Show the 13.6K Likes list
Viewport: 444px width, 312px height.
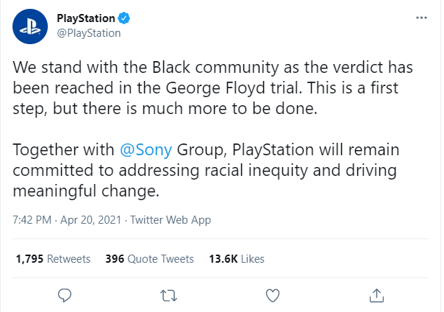237,259
